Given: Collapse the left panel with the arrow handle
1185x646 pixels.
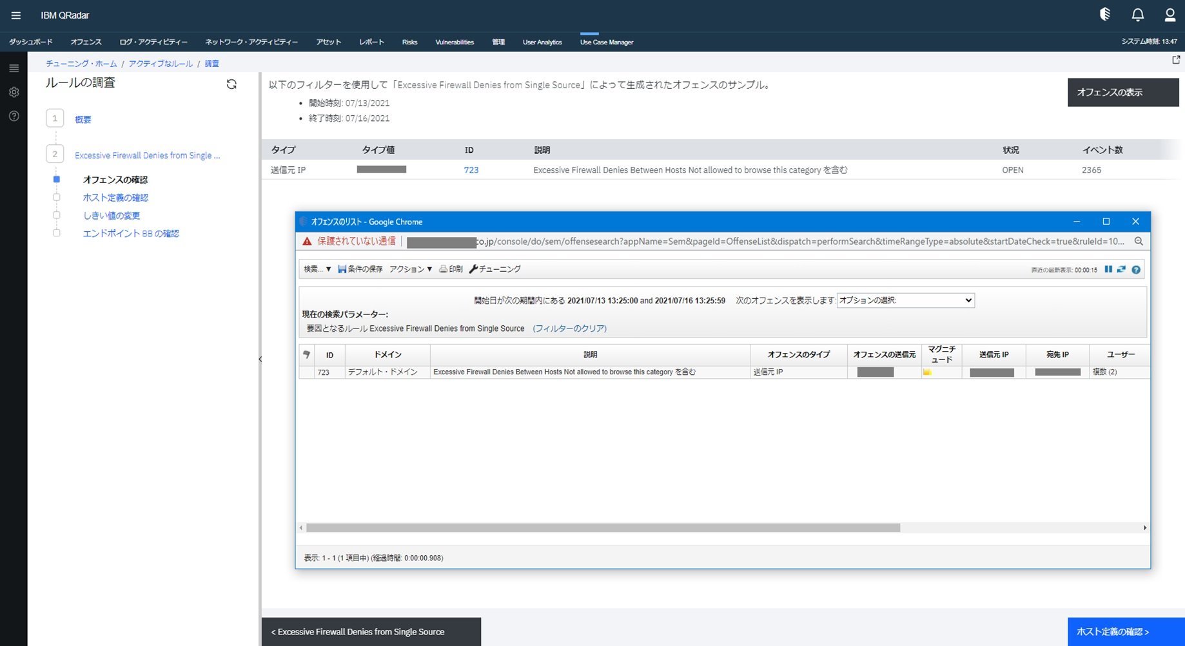Looking at the screenshot, I should (x=260, y=359).
